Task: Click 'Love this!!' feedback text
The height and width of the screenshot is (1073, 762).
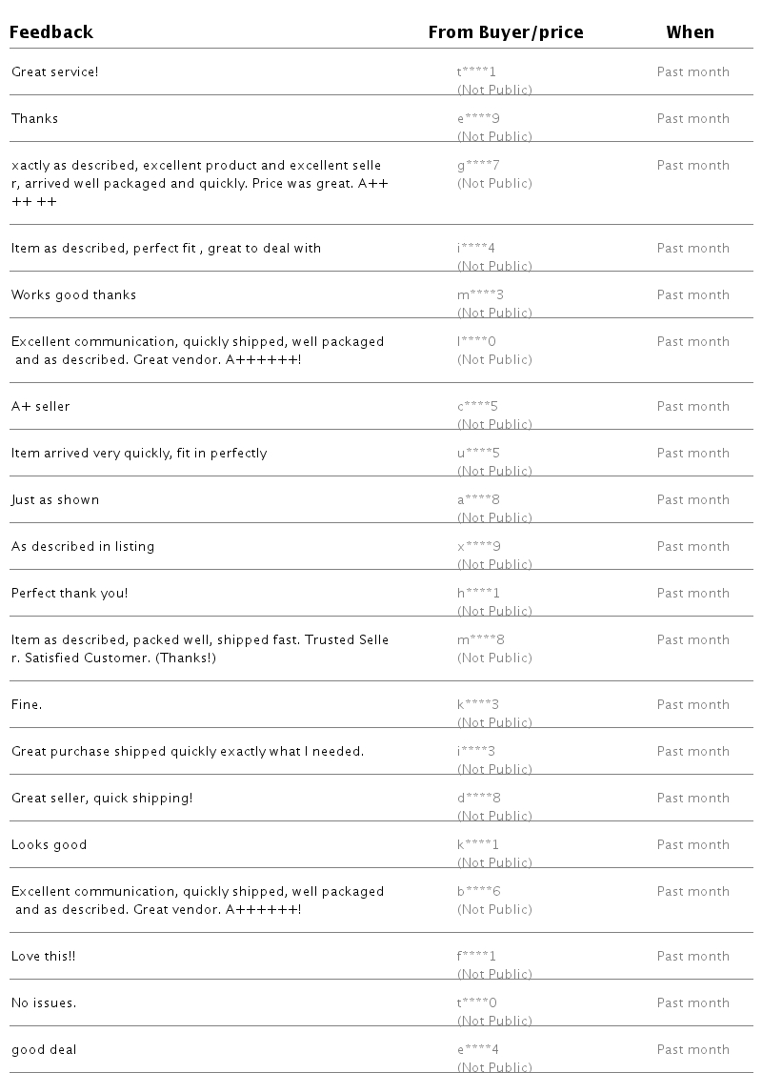Action: (x=44, y=956)
